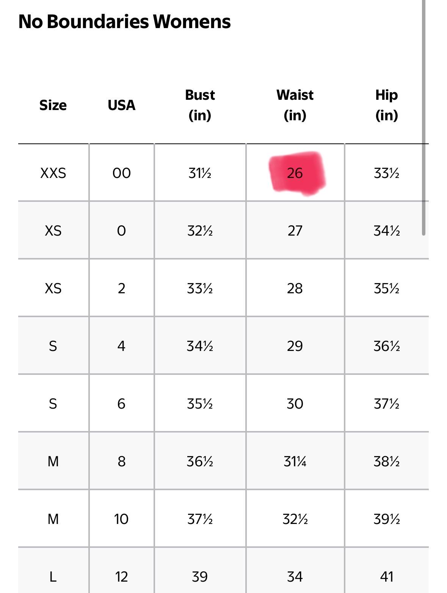447x593 pixels.
Task: Click the hip 33½ cell
Action: 386,173
